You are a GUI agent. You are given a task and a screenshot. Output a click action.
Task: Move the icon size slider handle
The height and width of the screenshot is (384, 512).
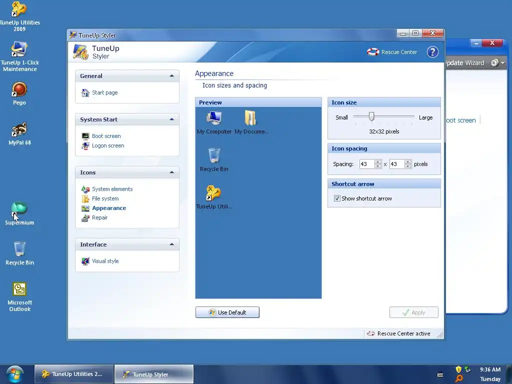[371, 116]
